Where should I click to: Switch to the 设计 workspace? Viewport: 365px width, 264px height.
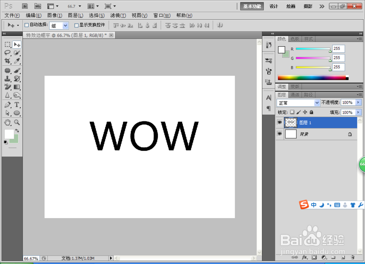(273, 6)
